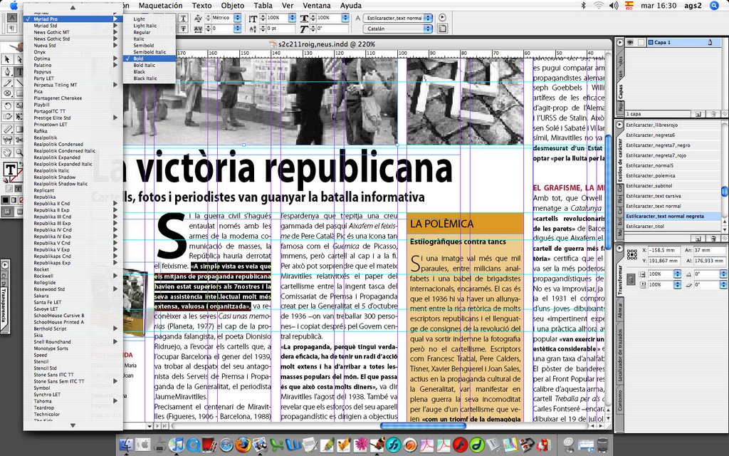Open the tracking value dropdown
The image size is (729, 456).
238,28
